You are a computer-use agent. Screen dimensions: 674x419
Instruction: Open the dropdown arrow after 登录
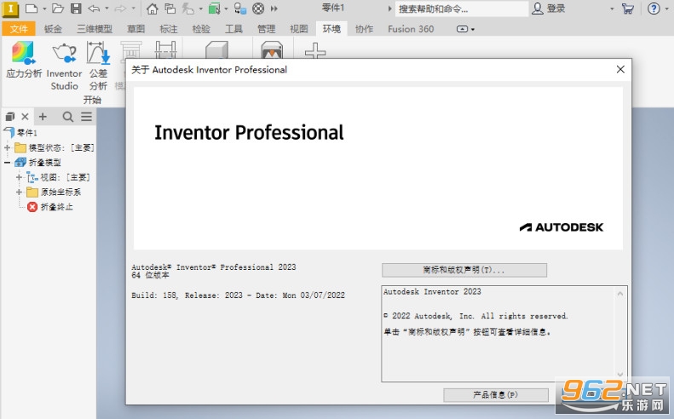tap(612, 9)
